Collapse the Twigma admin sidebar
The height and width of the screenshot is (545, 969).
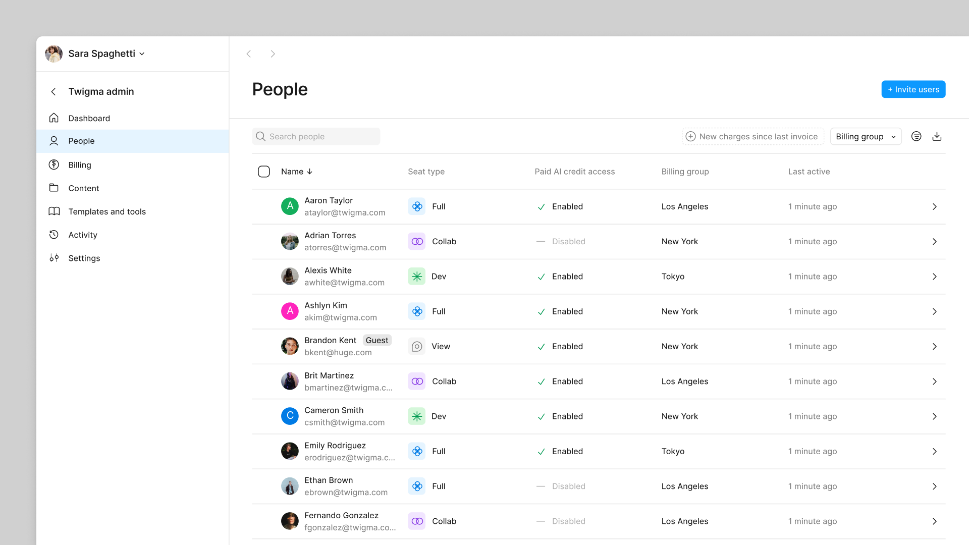click(x=53, y=91)
